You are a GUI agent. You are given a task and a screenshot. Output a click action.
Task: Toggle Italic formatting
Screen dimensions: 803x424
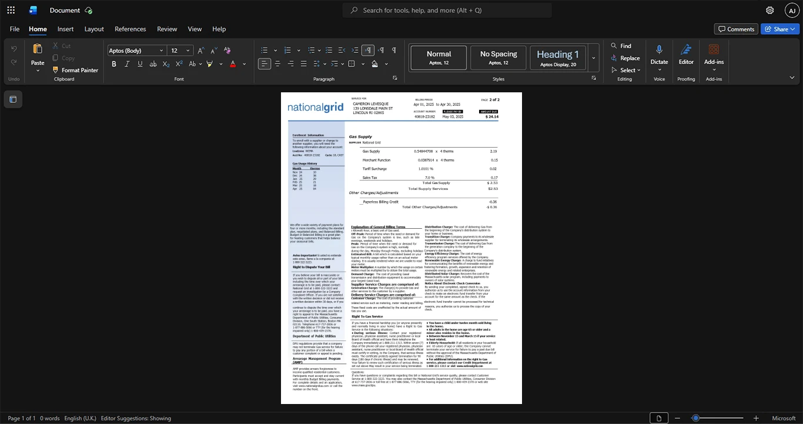point(127,64)
